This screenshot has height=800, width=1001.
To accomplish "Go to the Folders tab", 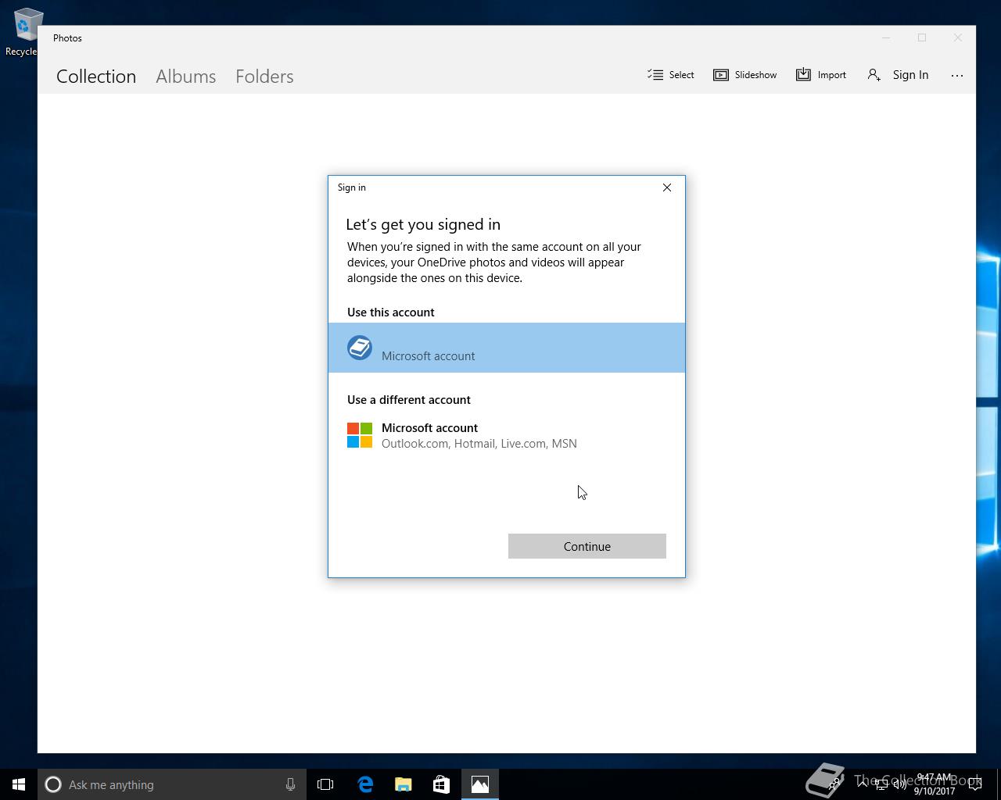I will click(x=264, y=76).
